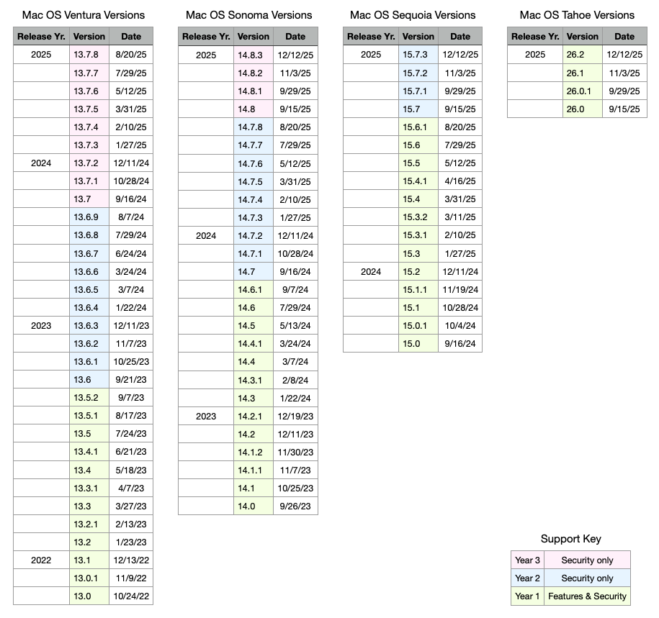659x618 pixels.
Task: Click the Date header in the Sequoia table
Action: pyautogui.click(x=460, y=37)
